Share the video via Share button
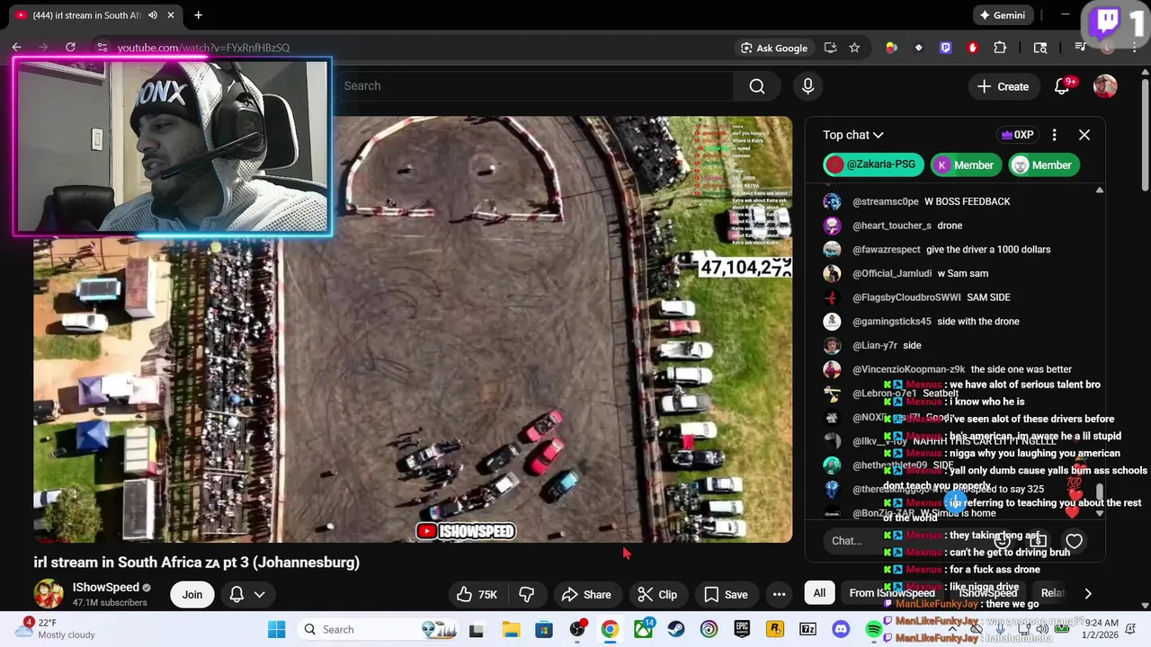The width and height of the screenshot is (1151, 647). (x=586, y=594)
